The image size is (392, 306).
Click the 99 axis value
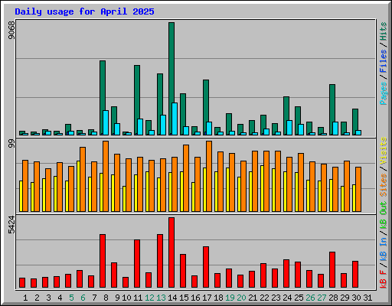11,144
